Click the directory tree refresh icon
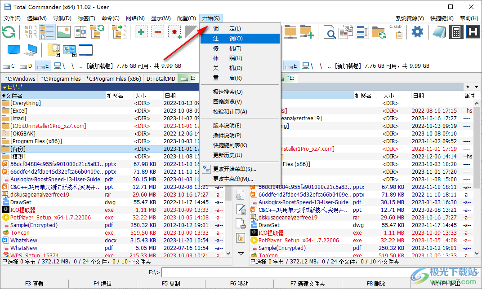 point(97,32)
